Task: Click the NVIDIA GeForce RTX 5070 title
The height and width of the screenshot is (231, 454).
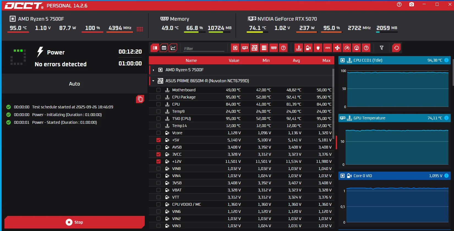Action: (287, 19)
